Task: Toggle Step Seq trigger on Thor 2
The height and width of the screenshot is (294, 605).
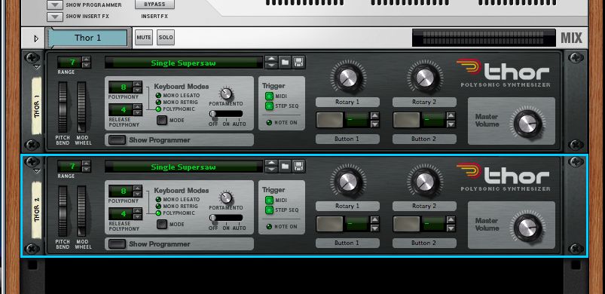Action: tap(269, 210)
